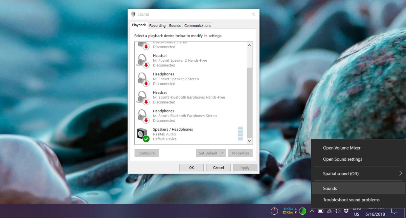Select the 'Mi Pocket Speaker 2 Stereo' entry
This screenshot has width=406, height=218.
point(191,79)
